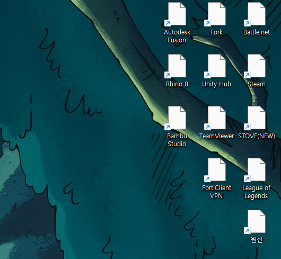This screenshot has height=259, width=281.
Task: Click the "Steam" label text
Action: pos(257,84)
